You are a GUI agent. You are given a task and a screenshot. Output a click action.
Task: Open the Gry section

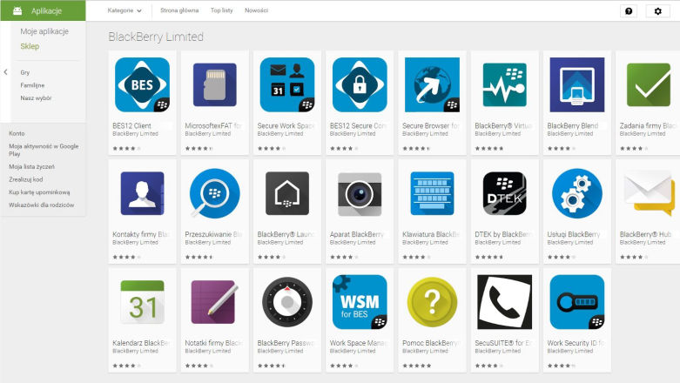[25, 72]
